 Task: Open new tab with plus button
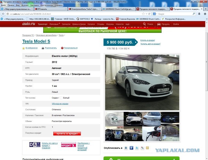click(x=206, y=9)
